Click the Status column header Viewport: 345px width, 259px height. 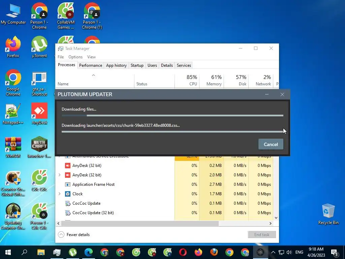tap(154, 80)
